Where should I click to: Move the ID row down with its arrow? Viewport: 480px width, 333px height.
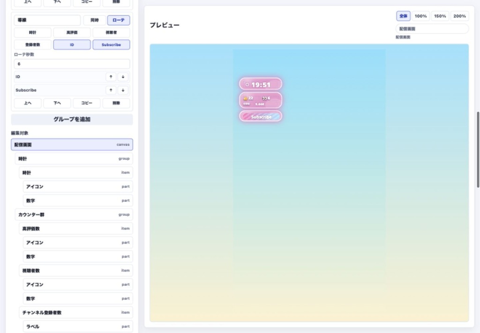123,77
